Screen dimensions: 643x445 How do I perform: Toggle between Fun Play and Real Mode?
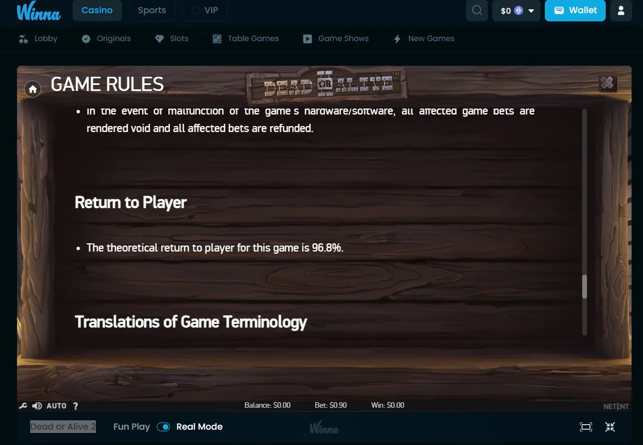pos(163,427)
